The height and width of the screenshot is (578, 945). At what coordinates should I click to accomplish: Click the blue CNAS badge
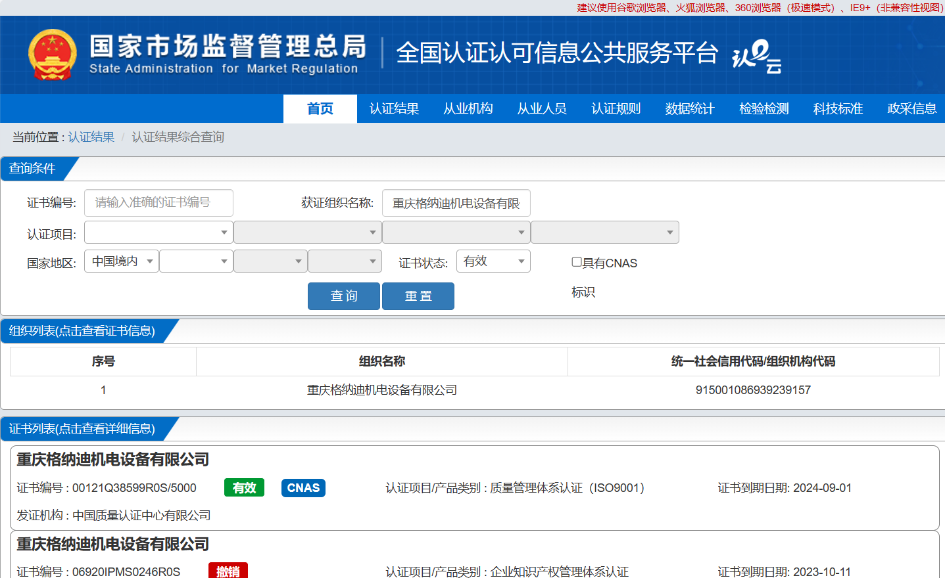tap(303, 488)
